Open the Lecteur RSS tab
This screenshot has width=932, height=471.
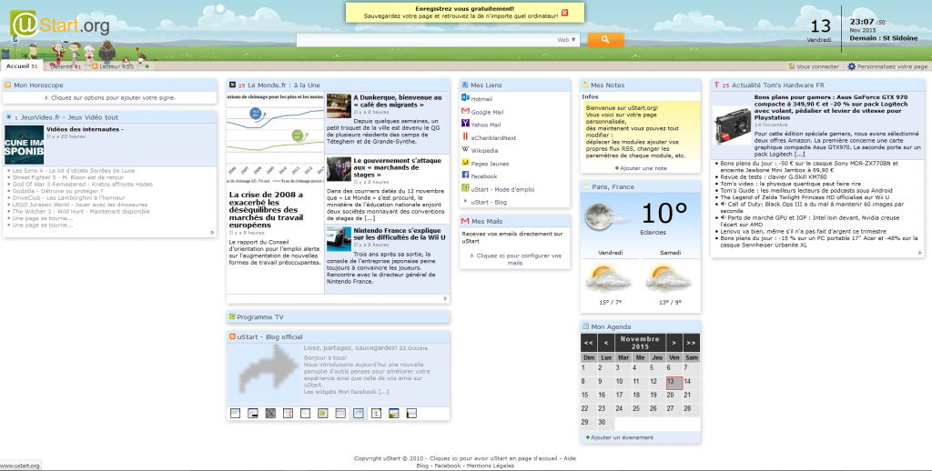point(115,66)
